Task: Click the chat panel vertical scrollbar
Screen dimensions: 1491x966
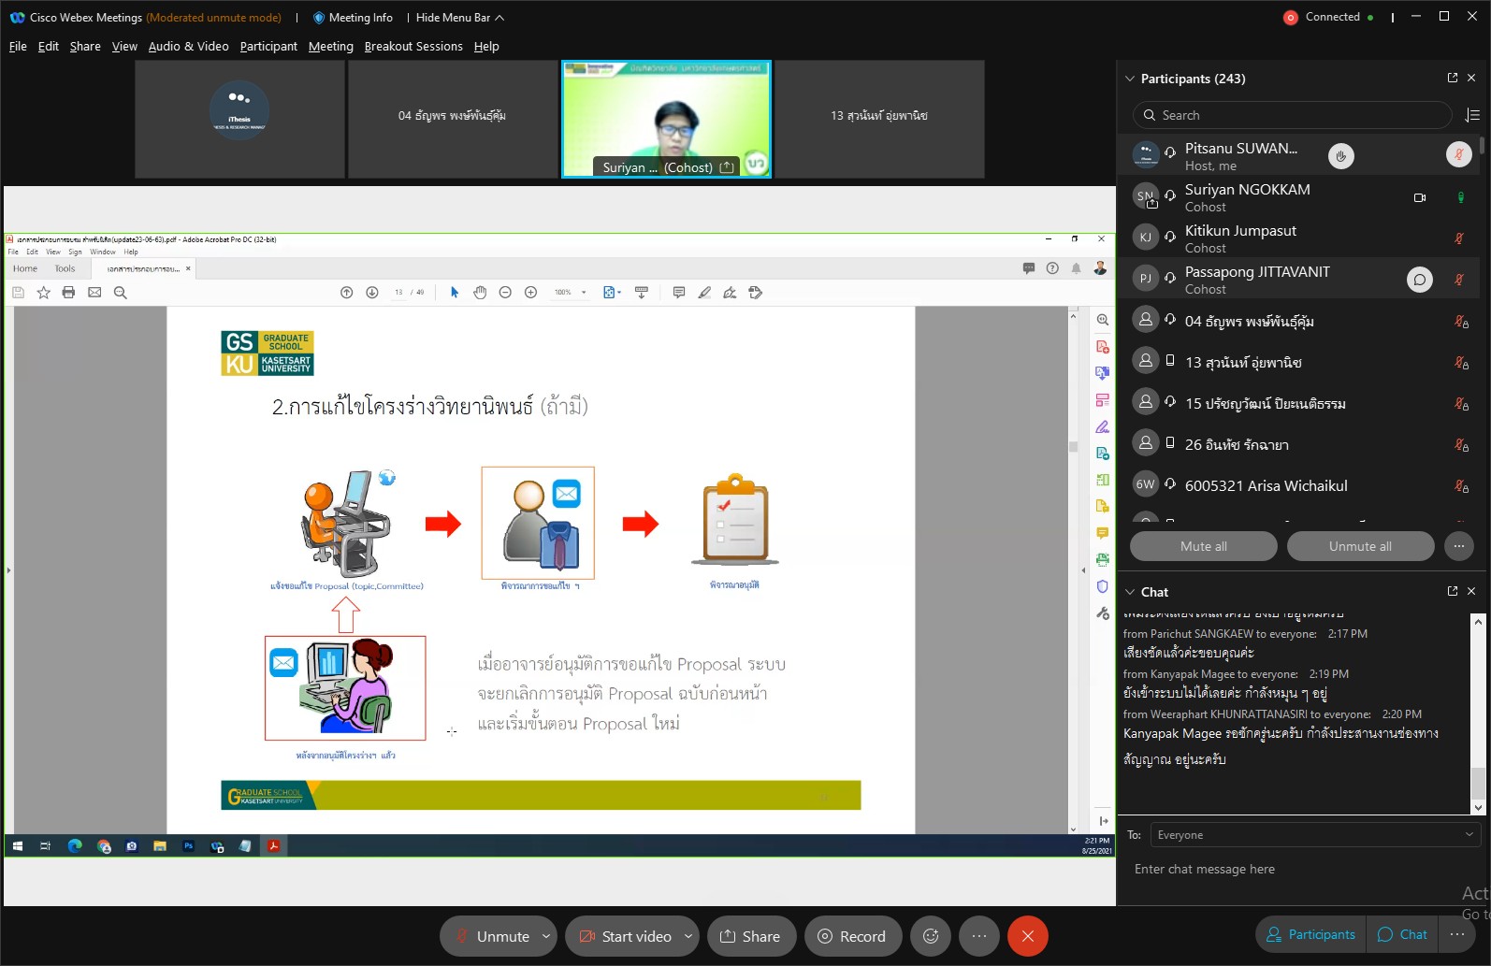Action: point(1478,711)
